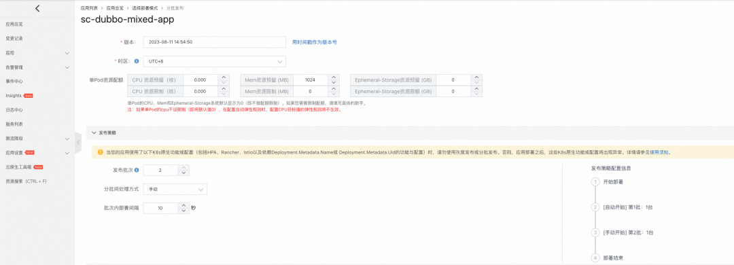Viewport: 734px width, 265px height.
Task: Increase Mem资源预留 value
Action: click(333, 77)
